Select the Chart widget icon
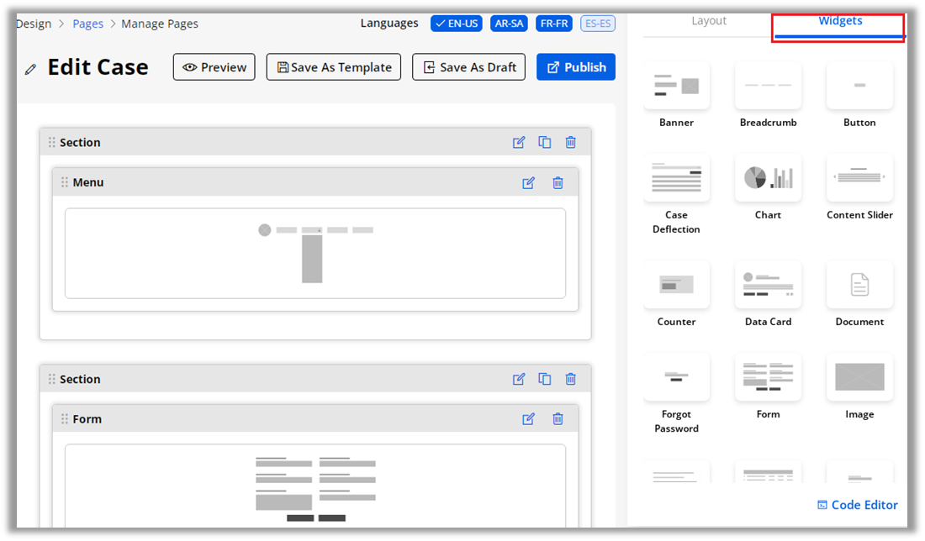 pos(768,178)
